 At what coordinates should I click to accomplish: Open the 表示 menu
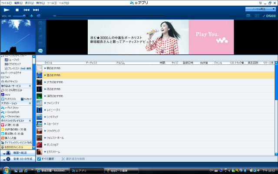[x=29, y=3]
